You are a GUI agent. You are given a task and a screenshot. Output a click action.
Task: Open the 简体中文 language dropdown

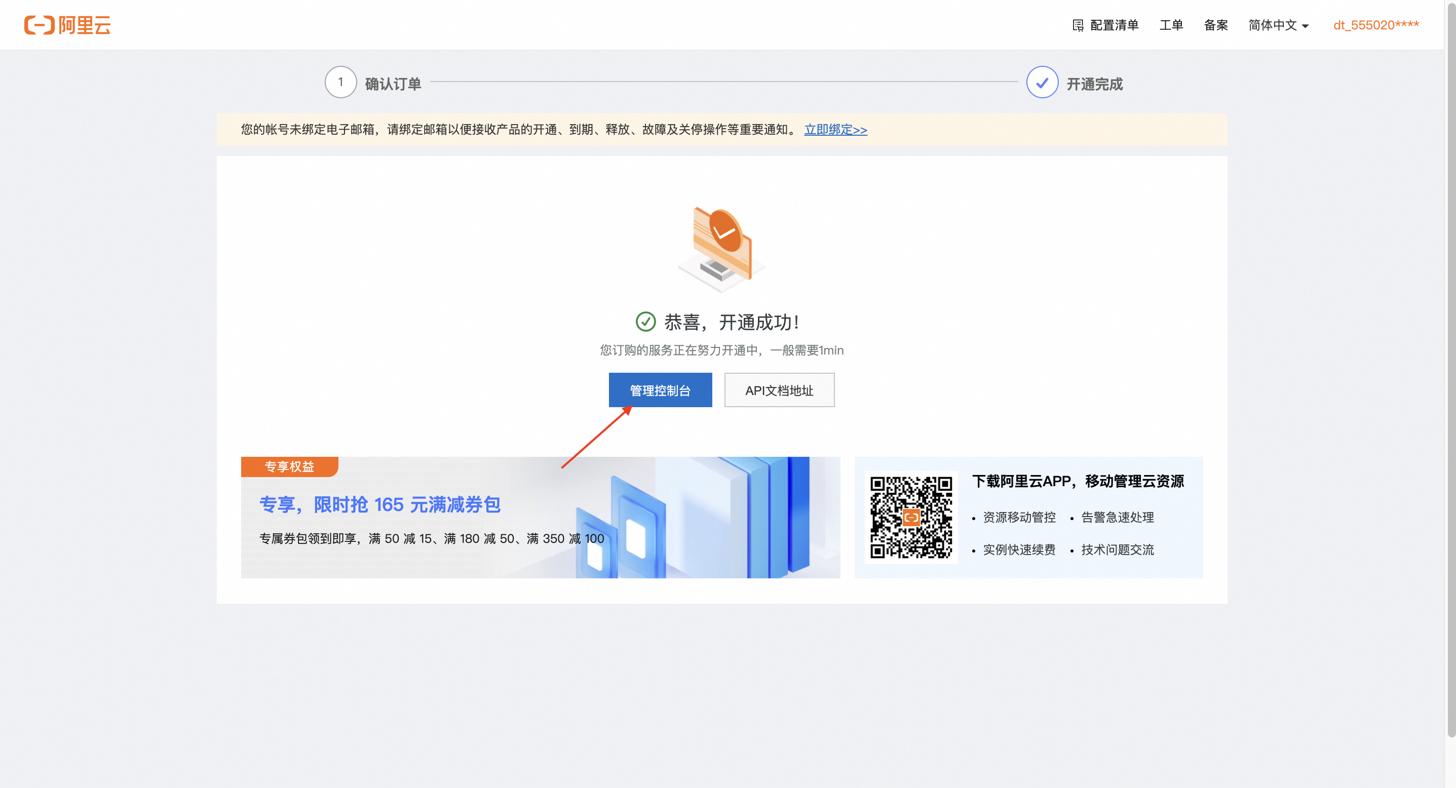(1273, 25)
